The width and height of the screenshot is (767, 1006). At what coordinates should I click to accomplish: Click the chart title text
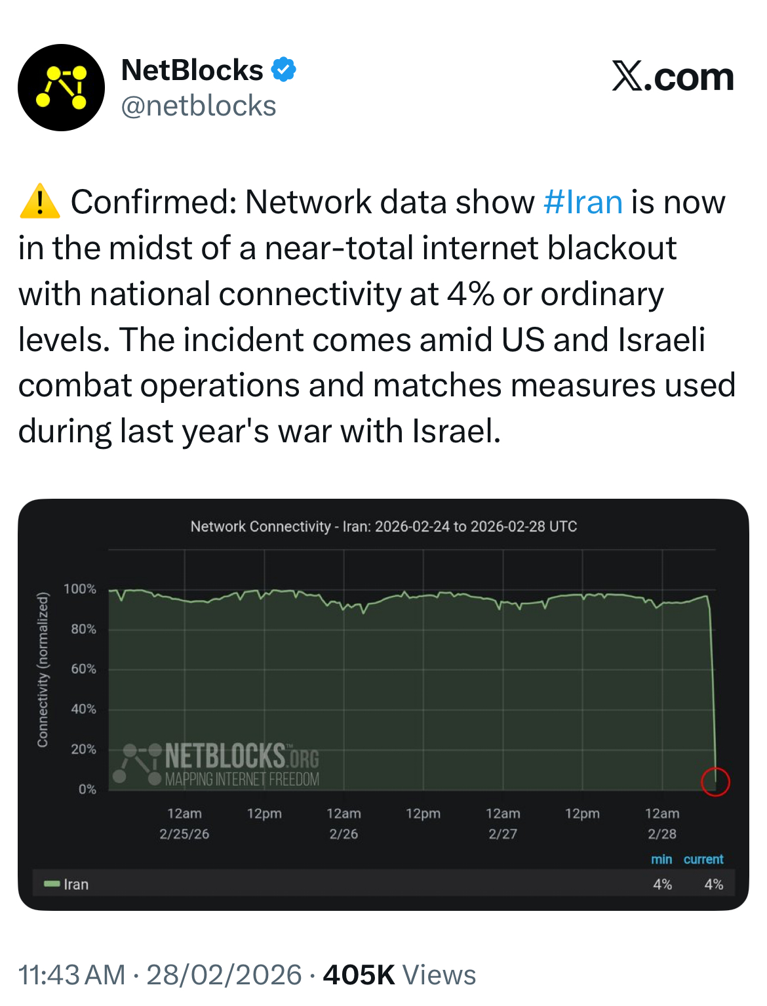[x=383, y=526]
